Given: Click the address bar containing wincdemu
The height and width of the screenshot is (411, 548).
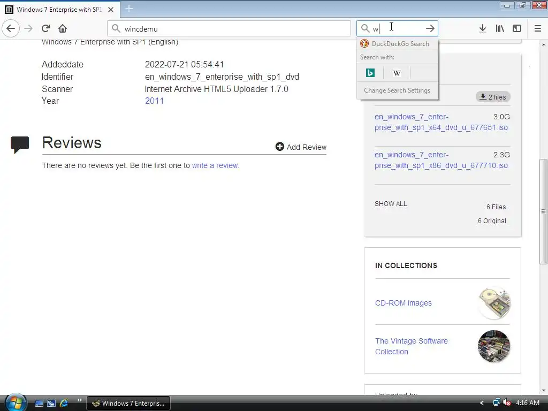Looking at the screenshot, I should point(229,28).
